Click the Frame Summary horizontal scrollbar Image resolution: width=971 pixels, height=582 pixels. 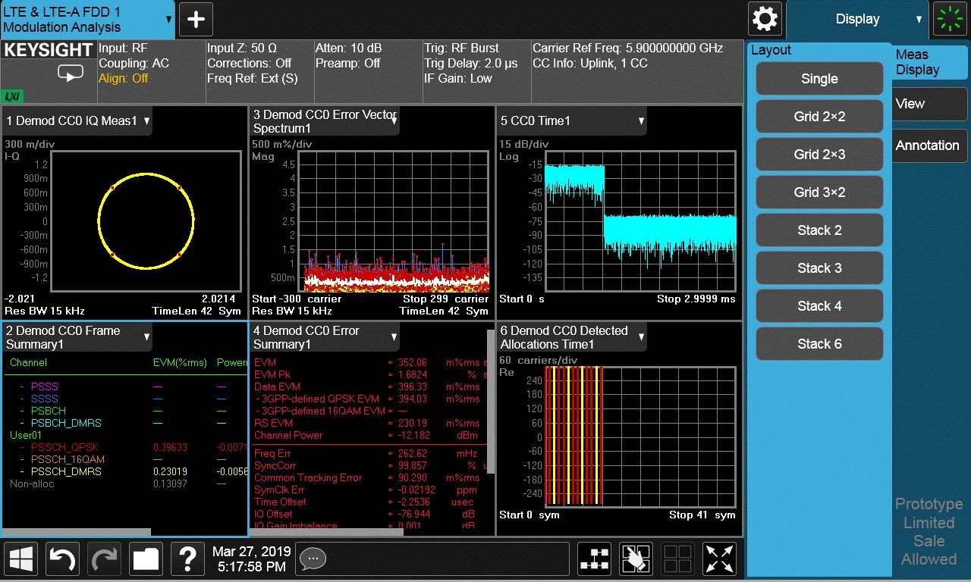pyautogui.click(x=76, y=532)
